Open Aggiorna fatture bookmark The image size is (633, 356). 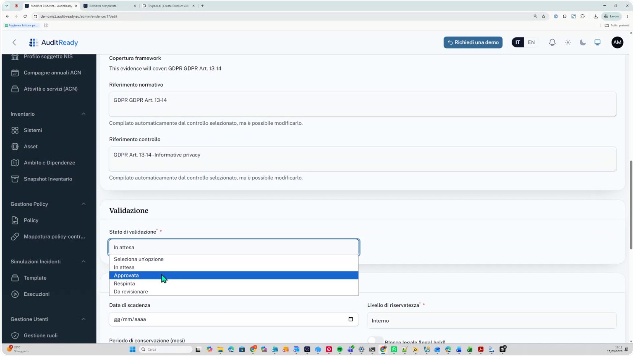pyautogui.click(x=21, y=26)
